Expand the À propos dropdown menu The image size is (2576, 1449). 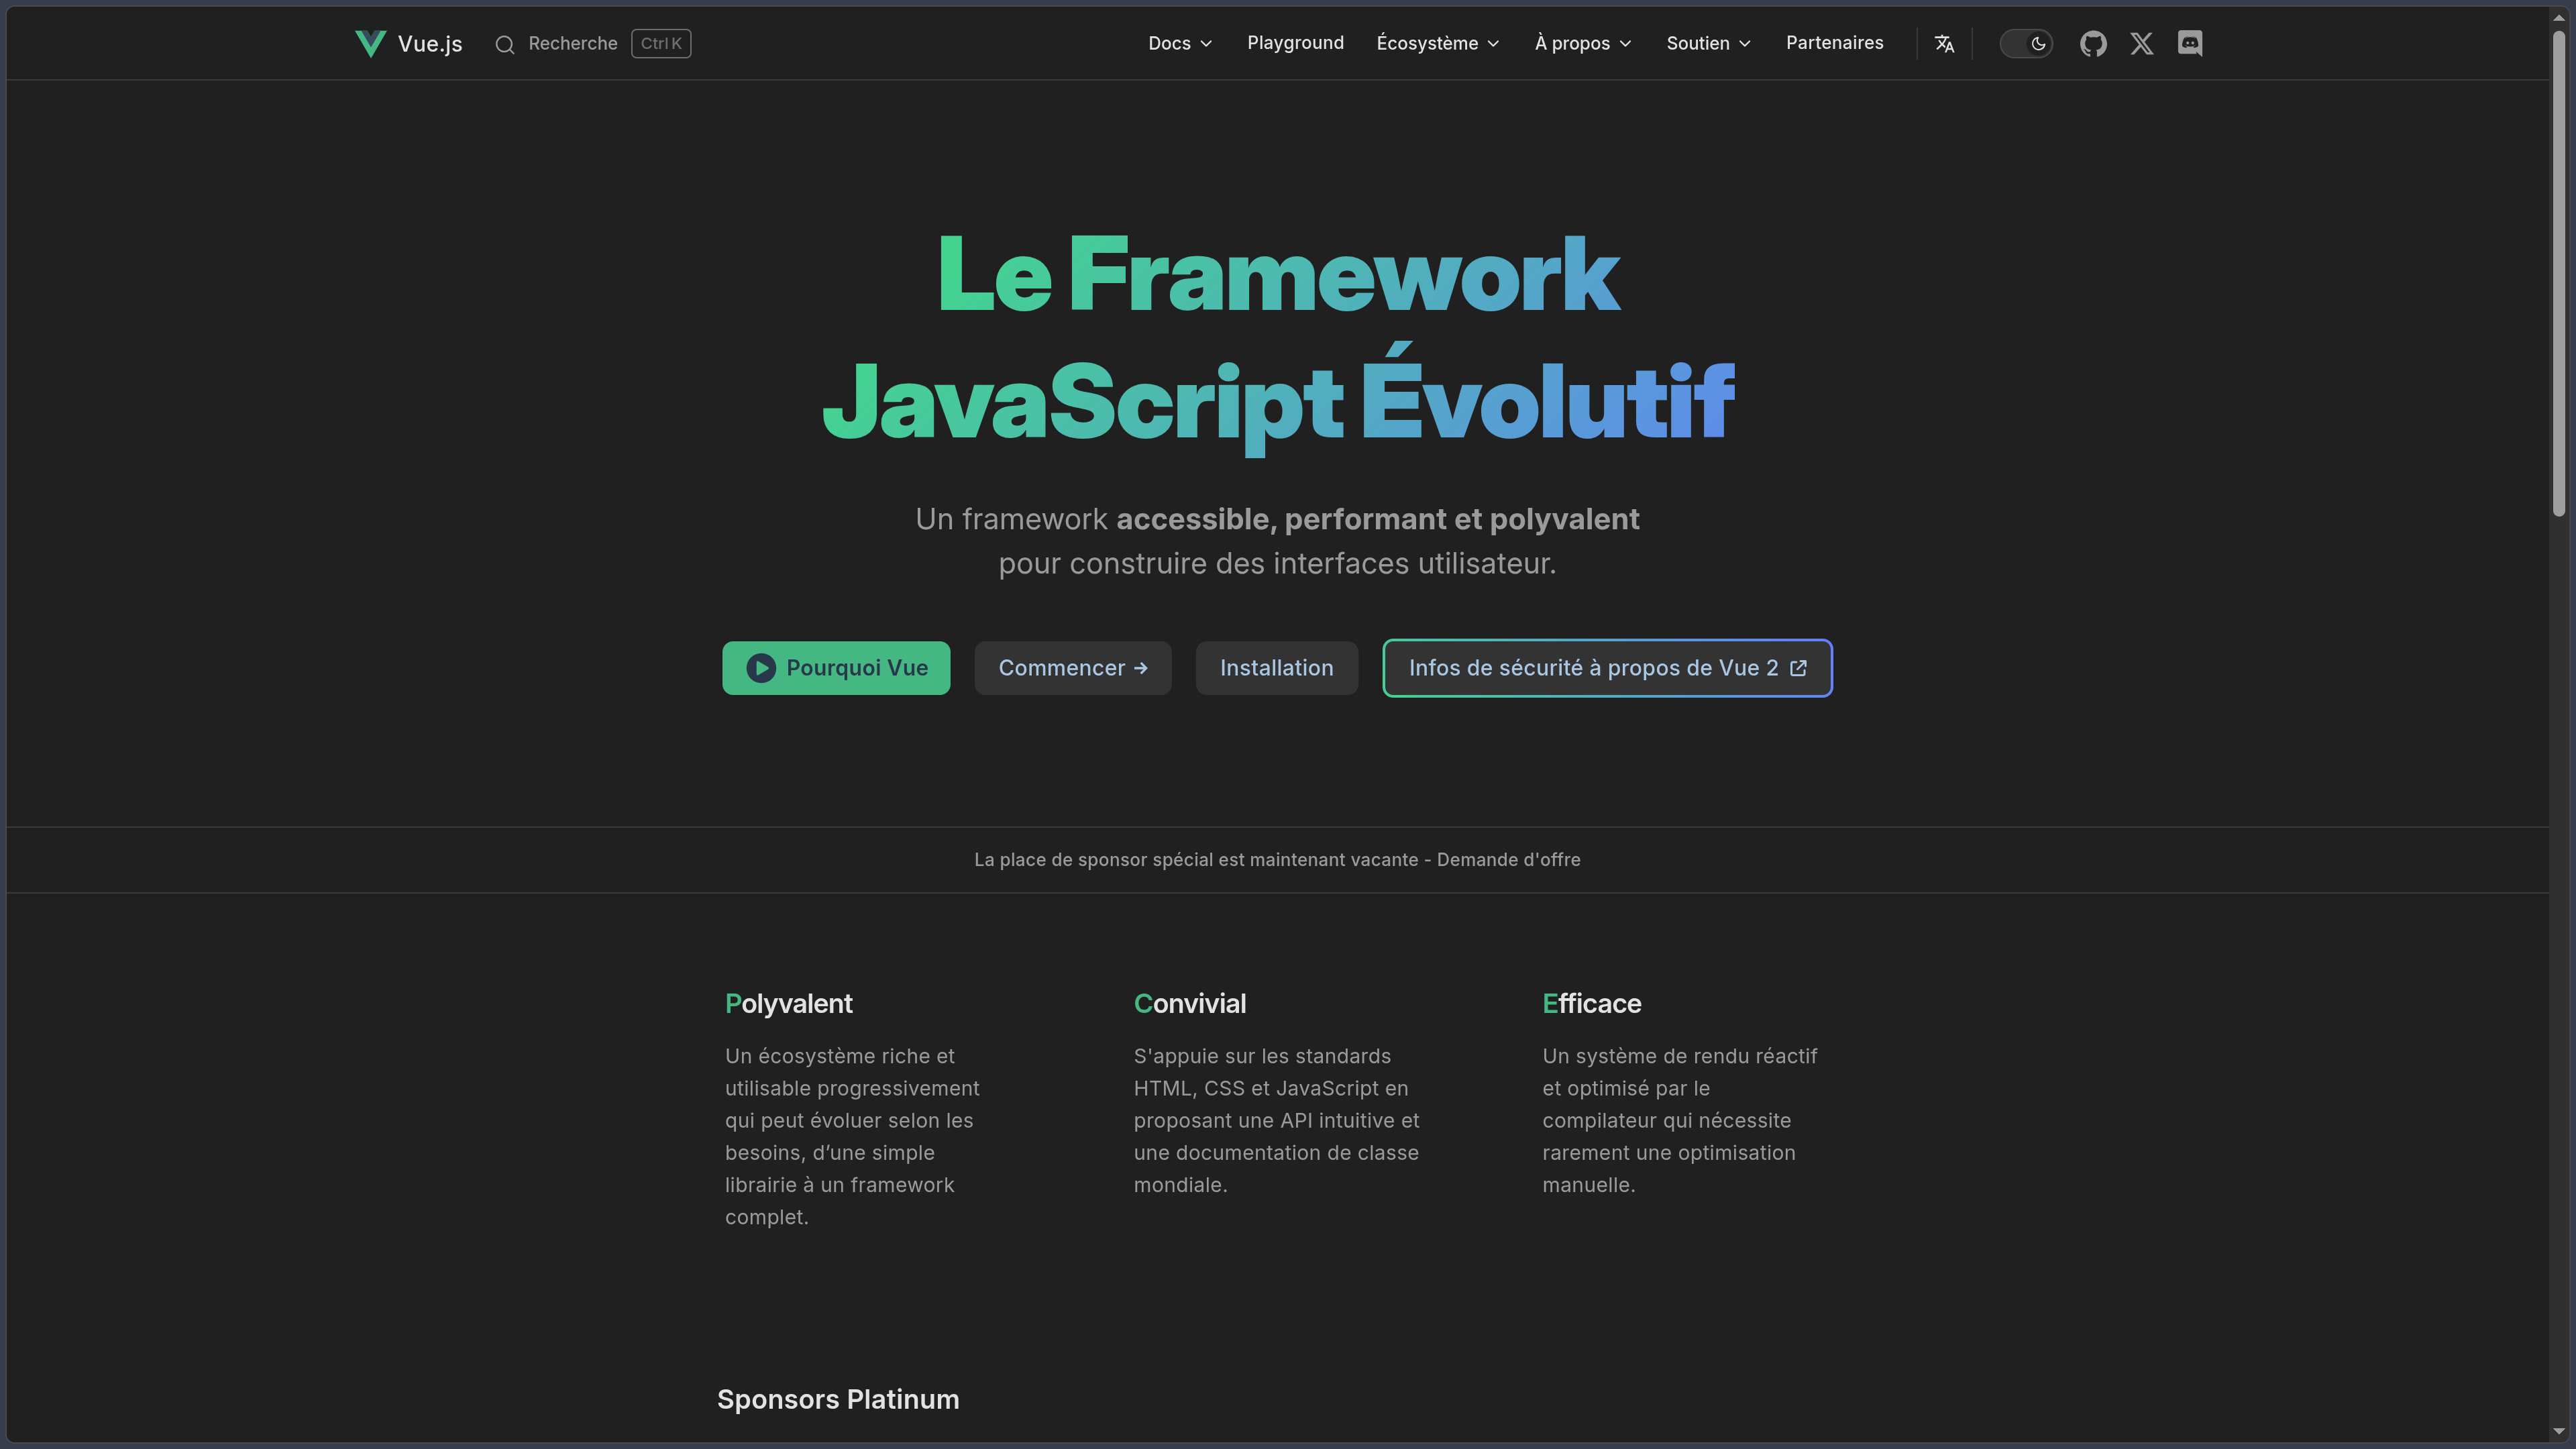[1583, 43]
